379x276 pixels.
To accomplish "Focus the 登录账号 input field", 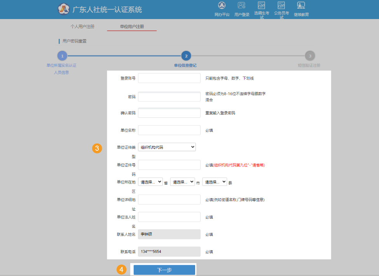I will point(169,78).
